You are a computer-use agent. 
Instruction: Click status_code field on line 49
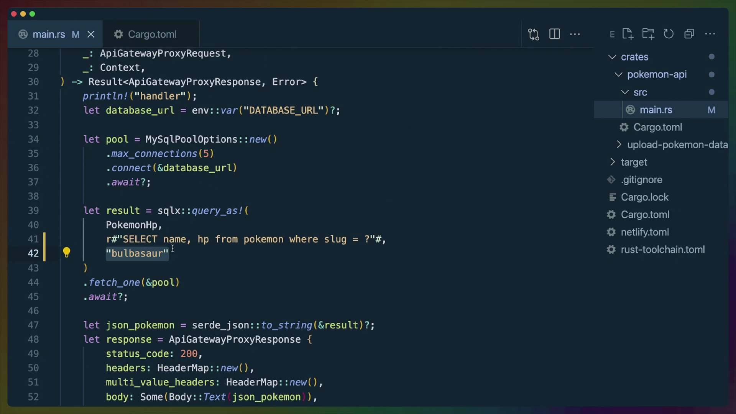137,354
